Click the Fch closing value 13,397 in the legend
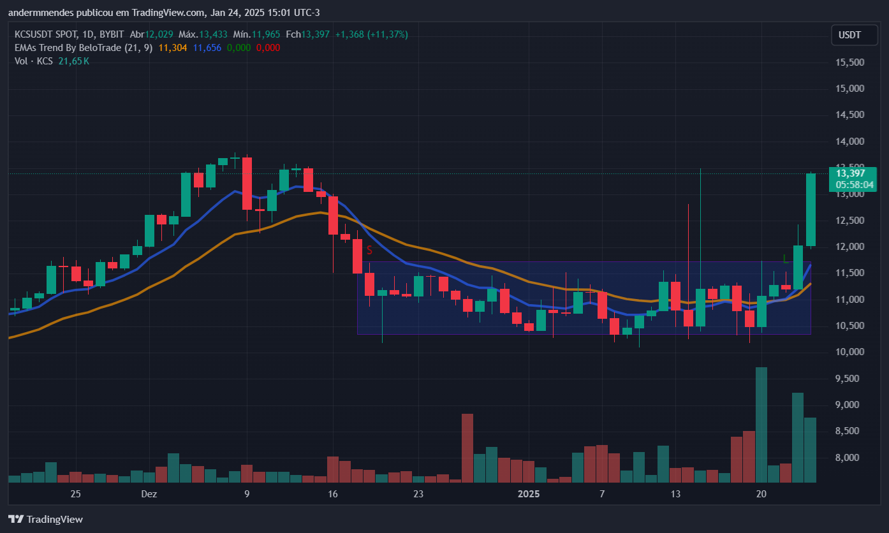The width and height of the screenshot is (889, 533). 316,34
